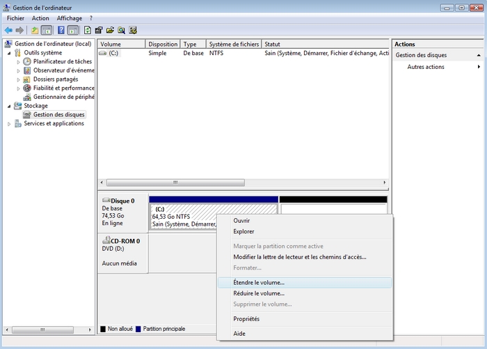Image resolution: width=487 pixels, height=349 pixels.
Task: Collapse the Outils système tree node
Action: click(x=9, y=53)
